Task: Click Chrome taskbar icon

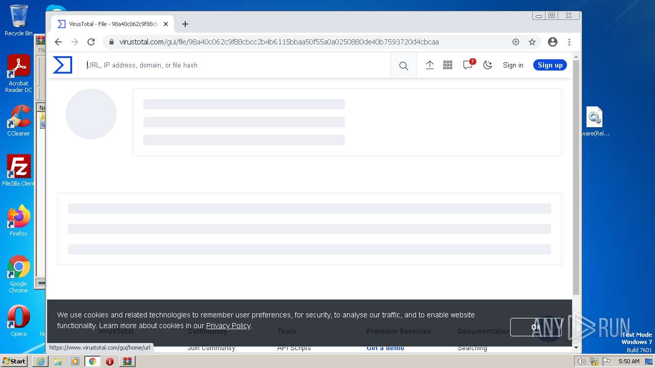Action: 93,361
